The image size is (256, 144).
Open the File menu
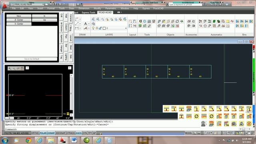(14, 8)
